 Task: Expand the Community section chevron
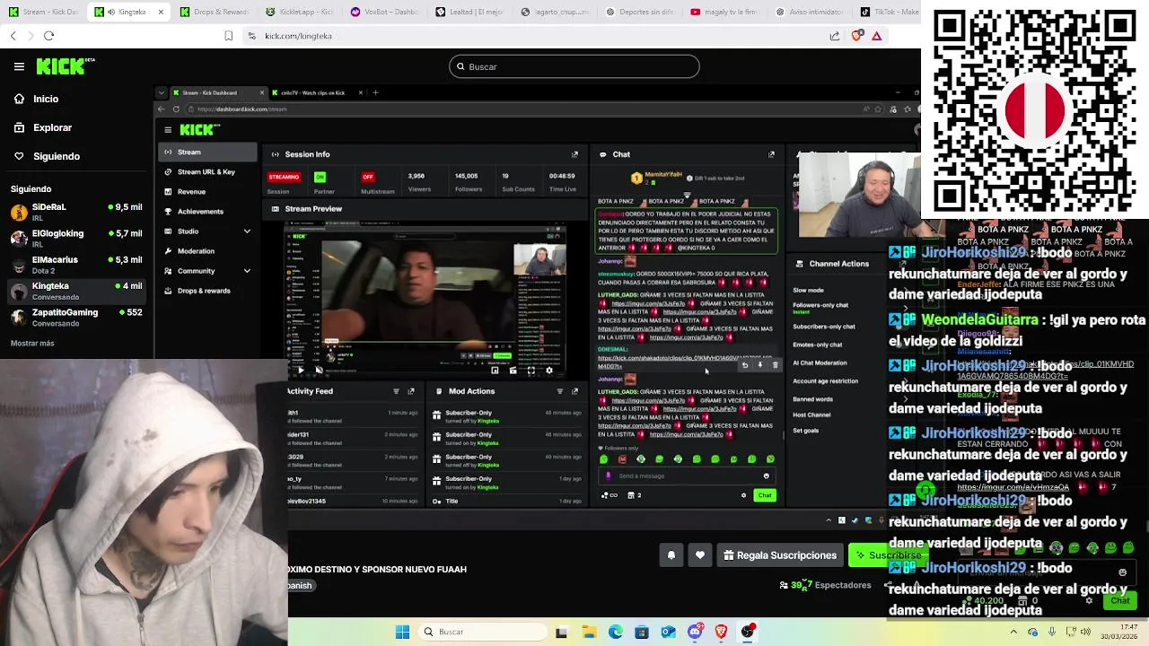click(x=247, y=270)
